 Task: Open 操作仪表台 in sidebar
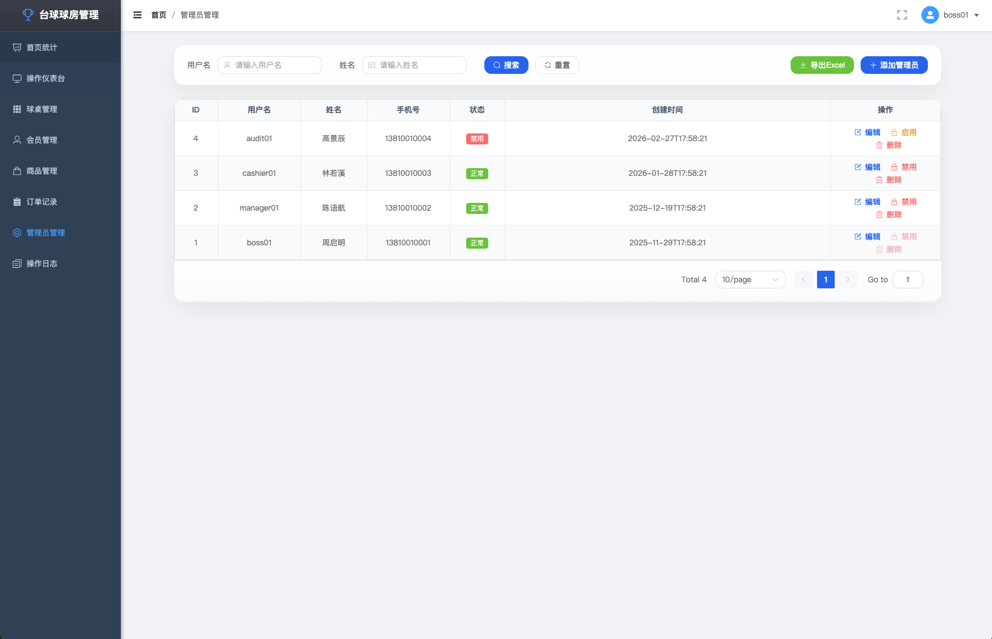[60, 78]
